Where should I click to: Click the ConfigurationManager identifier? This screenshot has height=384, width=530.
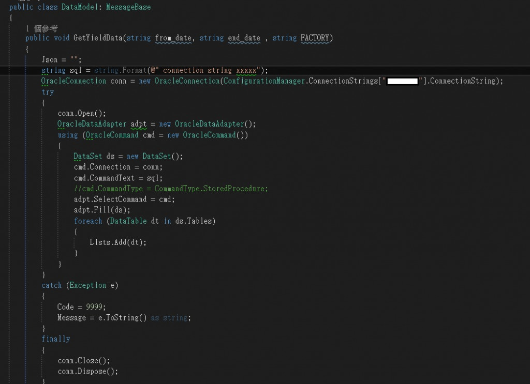[x=264, y=81]
